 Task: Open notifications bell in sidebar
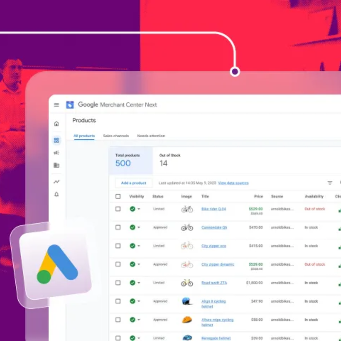click(x=57, y=194)
